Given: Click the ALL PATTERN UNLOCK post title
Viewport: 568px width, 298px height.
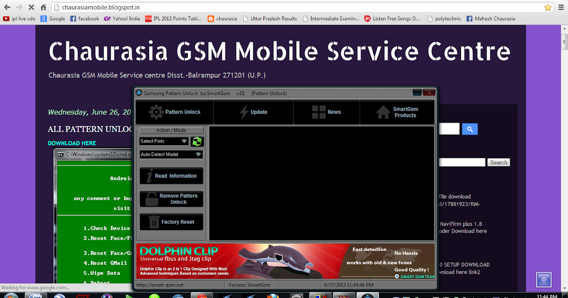Looking at the screenshot, I should 91,129.
